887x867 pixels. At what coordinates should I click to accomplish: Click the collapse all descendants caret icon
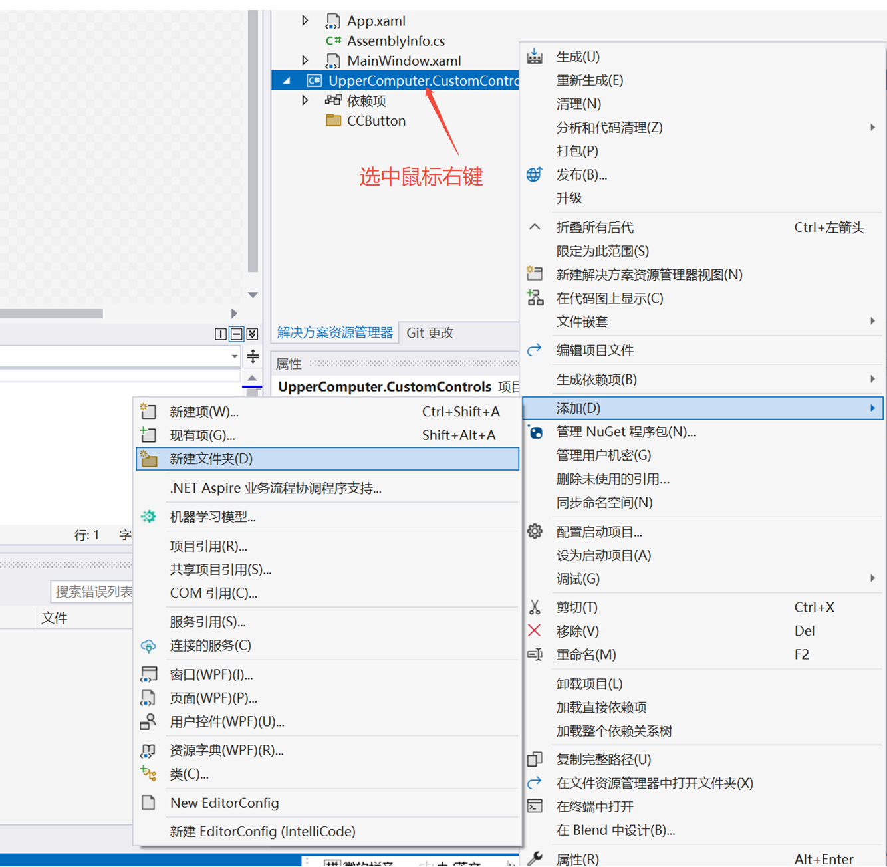click(535, 227)
